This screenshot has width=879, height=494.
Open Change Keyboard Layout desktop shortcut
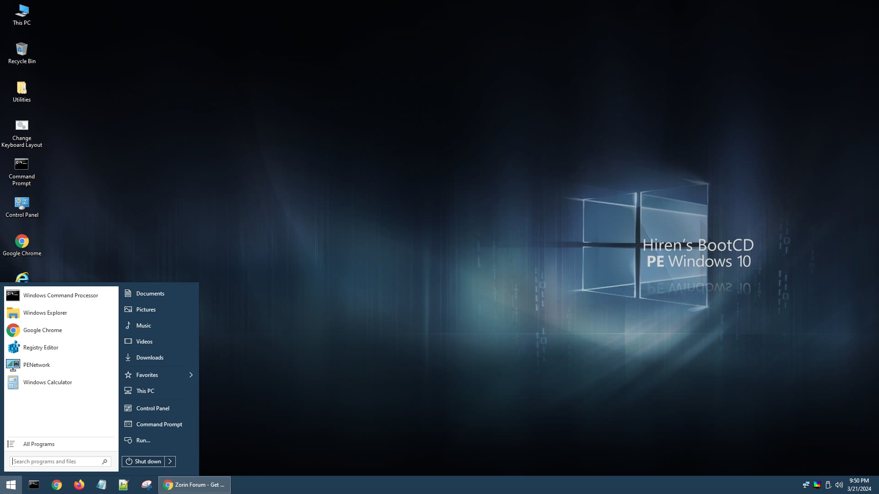[x=22, y=134]
